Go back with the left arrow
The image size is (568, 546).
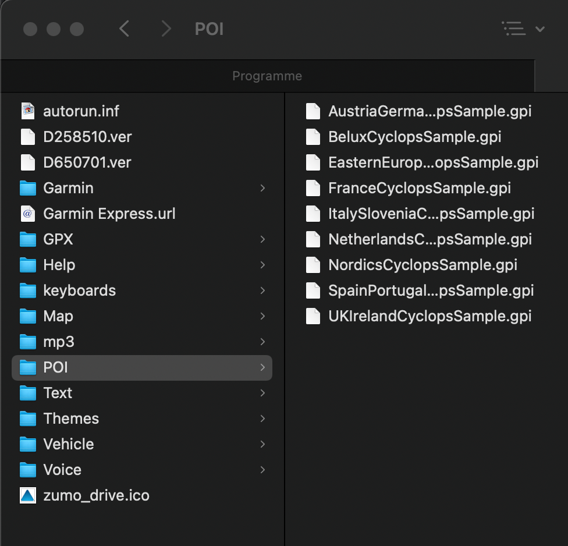pos(124,29)
